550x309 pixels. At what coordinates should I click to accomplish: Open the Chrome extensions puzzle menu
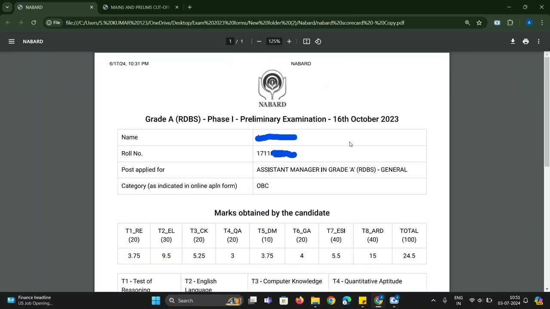(510, 23)
